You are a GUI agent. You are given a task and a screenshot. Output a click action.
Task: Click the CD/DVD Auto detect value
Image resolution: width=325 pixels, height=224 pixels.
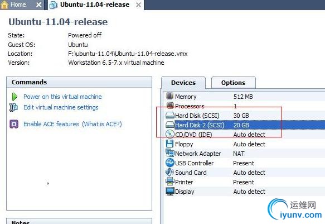tap(249, 135)
